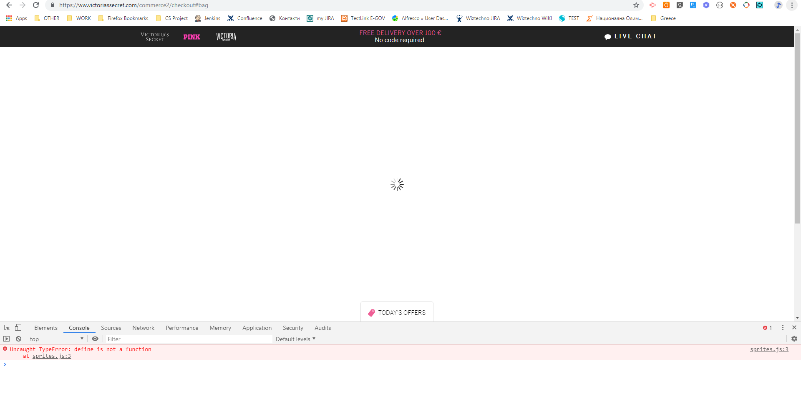This screenshot has width=801, height=417.
Task: Click into the console Filter field
Action: [188, 339]
